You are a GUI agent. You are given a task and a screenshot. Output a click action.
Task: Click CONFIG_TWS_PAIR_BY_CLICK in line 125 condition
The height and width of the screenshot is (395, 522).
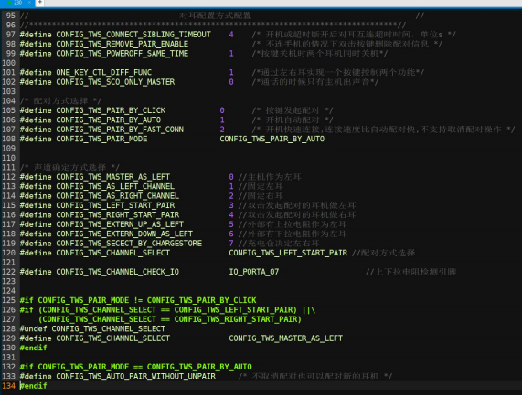click(201, 300)
